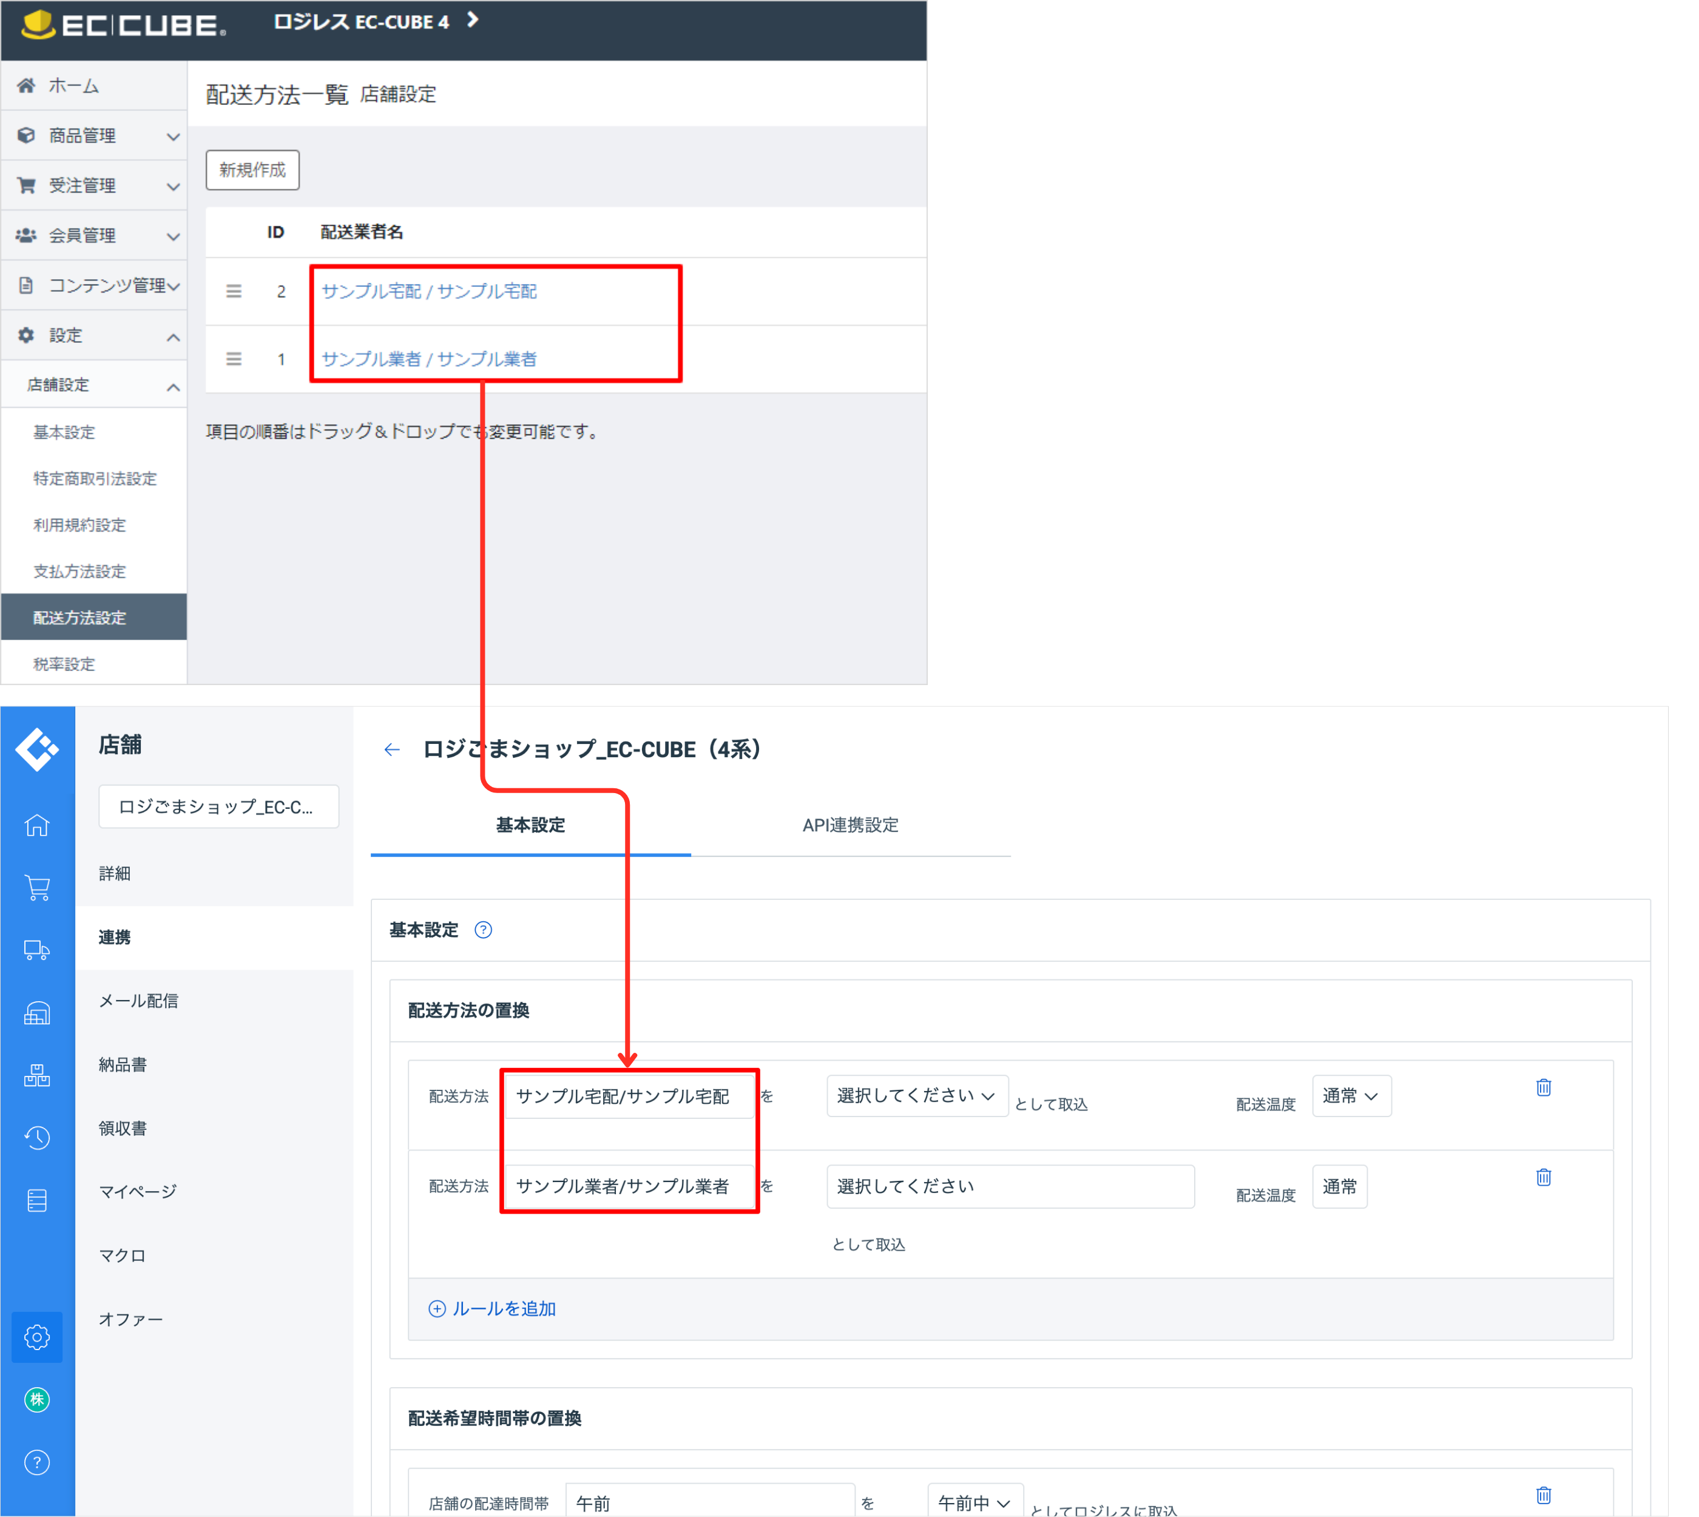
Task: Delete the first 配送方法 rule with trash icon
Action: click(1543, 1088)
